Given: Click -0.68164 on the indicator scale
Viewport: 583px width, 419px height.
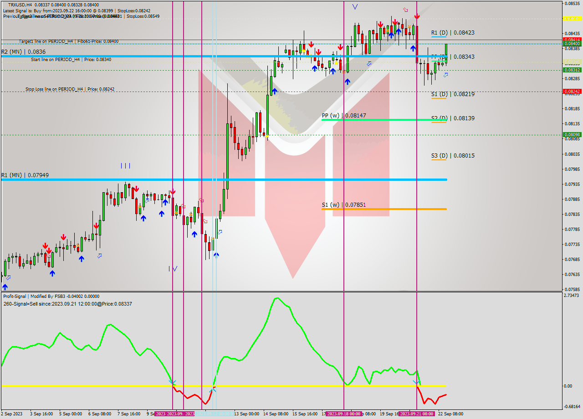Looking at the screenshot, I should [x=572, y=407].
